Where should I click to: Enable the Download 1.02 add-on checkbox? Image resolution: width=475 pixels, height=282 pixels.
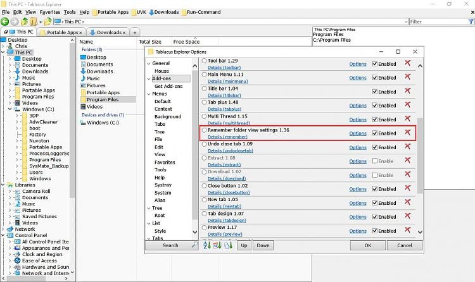pos(375,175)
